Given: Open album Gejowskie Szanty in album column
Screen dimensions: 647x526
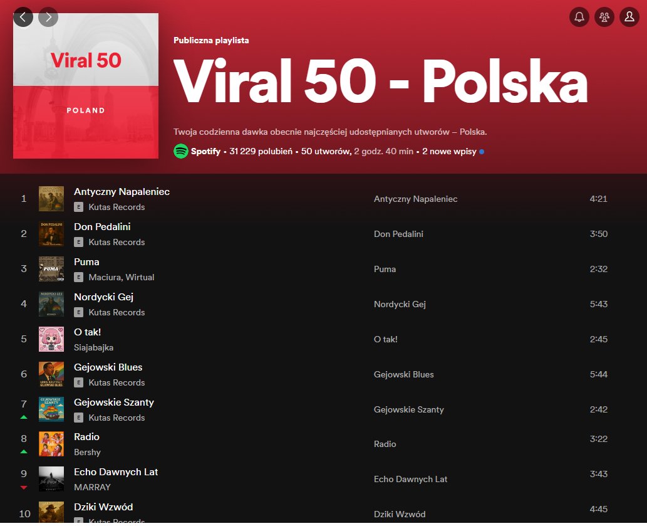Looking at the screenshot, I should tap(409, 409).
